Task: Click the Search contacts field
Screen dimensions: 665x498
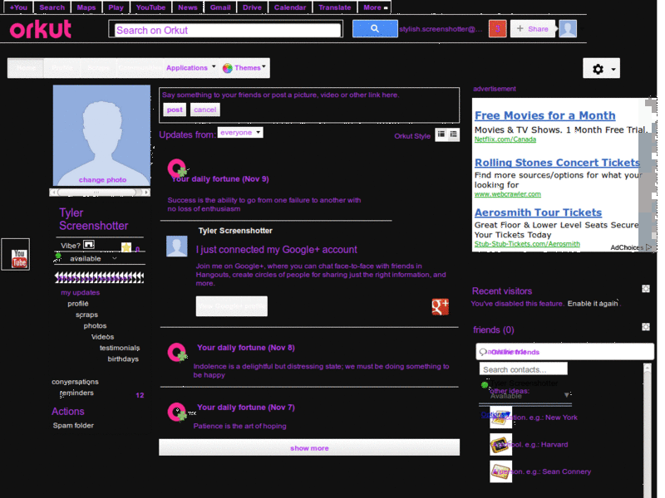Action: [x=524, y=369]
